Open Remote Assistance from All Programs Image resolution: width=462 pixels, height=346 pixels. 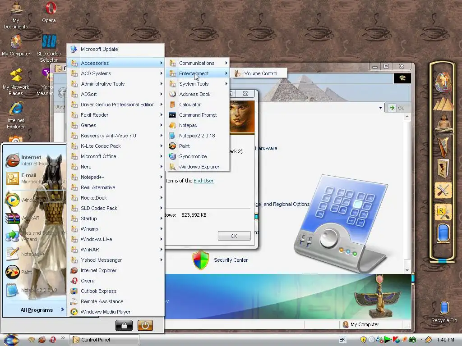pos(116,301)
